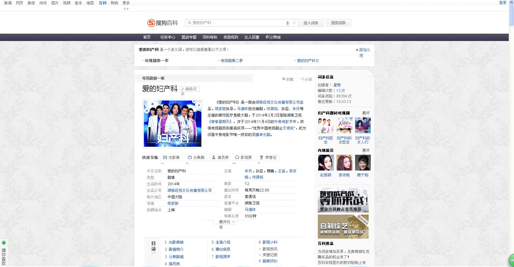The height and width of the screenshot is (267, 514).
Task: Expand the 内地演员 section with 展开
Action: click(366, 150)
